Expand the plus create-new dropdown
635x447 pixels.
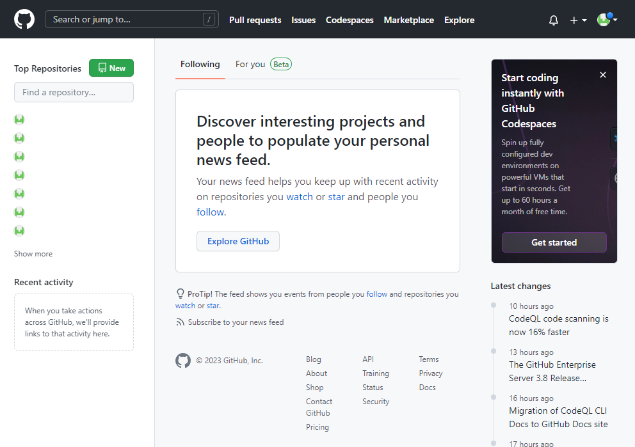click(578, 20)
